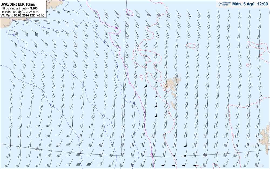The image size is (270, 169).
Task: Select the 'UWC/DINI EUR 10km:' title text
Action: pyautogui.click(x=18, y=5)
